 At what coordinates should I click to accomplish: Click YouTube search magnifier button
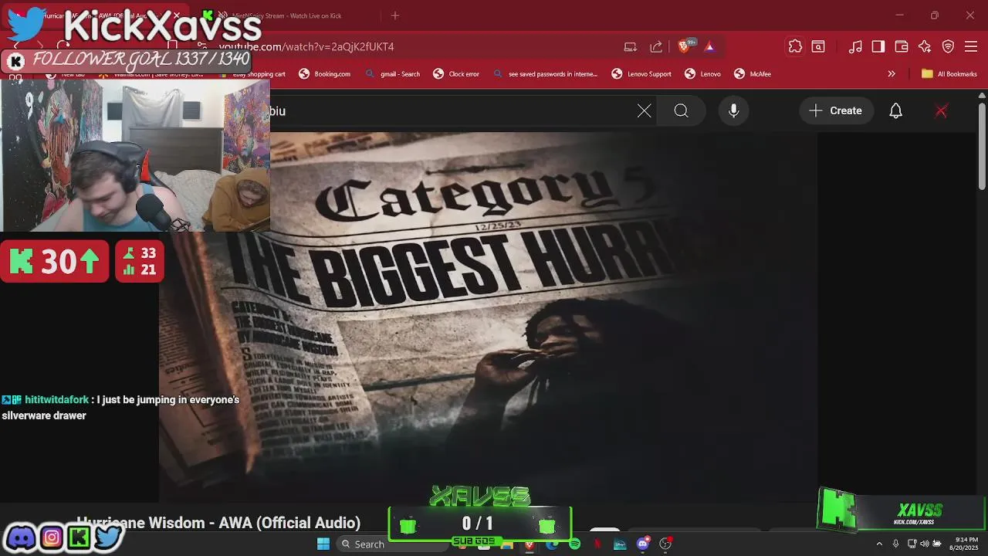681,111
